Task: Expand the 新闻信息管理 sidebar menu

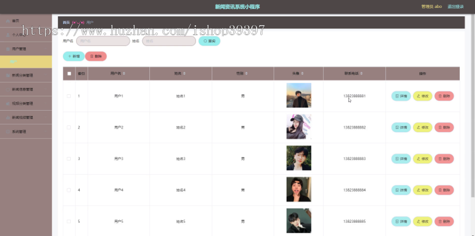Action: click(26, 89)
